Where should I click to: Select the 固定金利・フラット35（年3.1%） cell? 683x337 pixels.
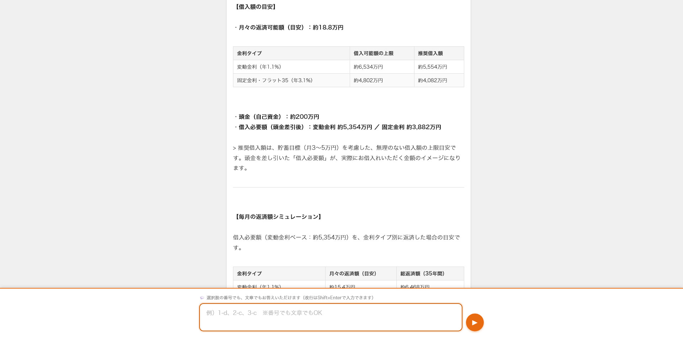click(x=291, y=80)
